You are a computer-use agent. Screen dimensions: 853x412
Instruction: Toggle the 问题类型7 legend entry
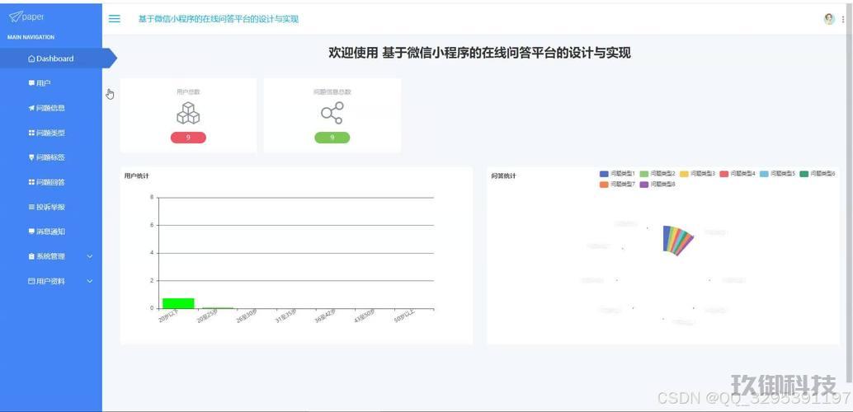617,185
